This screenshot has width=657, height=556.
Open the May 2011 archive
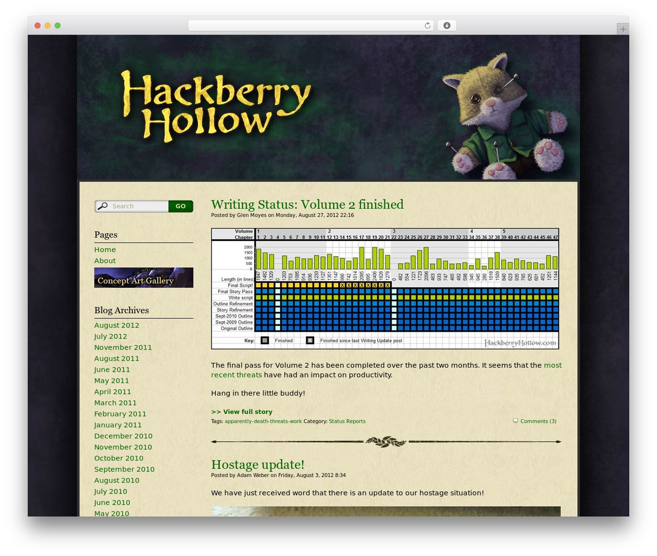pyautogui.click(x=111, y=381)
